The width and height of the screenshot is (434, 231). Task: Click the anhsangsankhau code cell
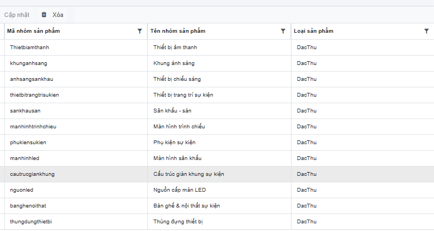(32, 79)
